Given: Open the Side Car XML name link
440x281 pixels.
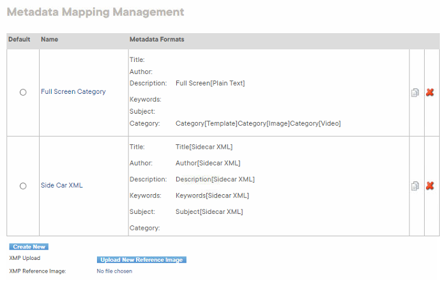Looking at the screenshot, I should (x=61, y=185).
